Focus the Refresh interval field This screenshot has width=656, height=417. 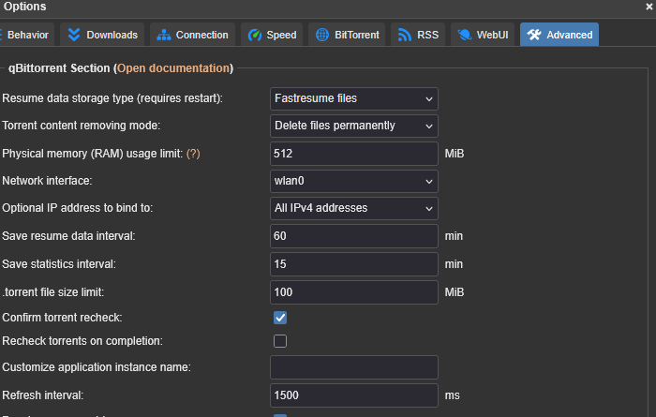click(x=354, y=395)
